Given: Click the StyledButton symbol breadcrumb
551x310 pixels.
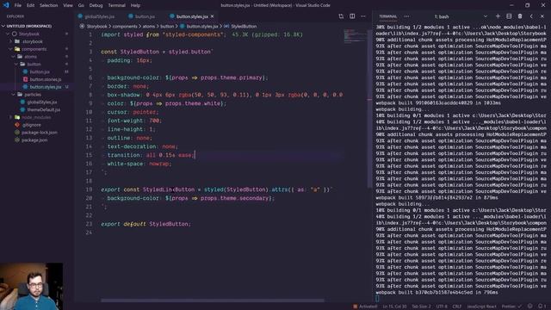Looking at the screenshot, I should [244, 27].
